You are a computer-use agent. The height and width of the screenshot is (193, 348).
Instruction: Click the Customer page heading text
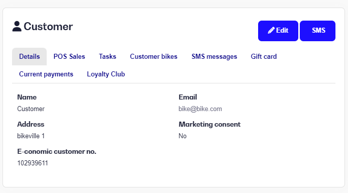coord(48,27)
